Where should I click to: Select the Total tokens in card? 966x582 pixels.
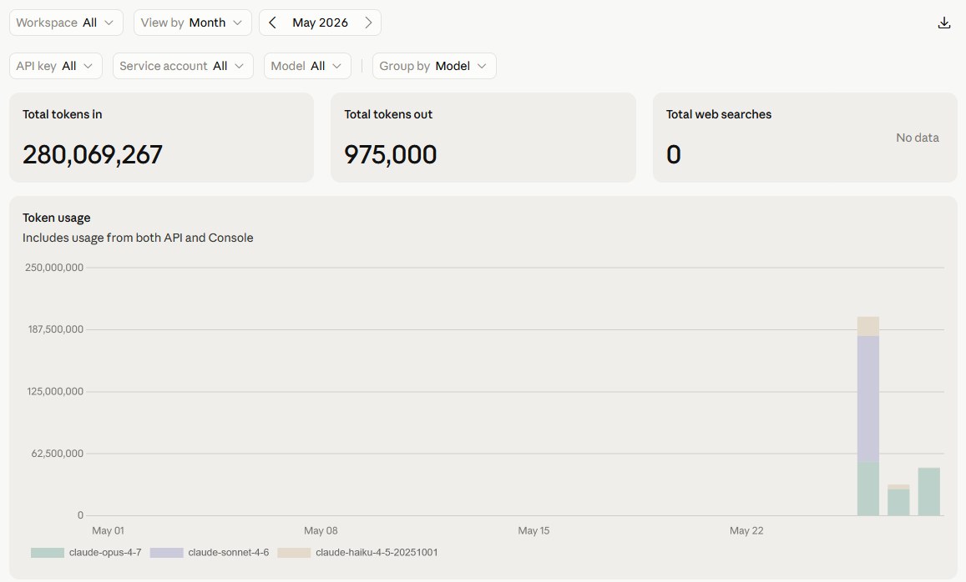[x=161, y=138]
